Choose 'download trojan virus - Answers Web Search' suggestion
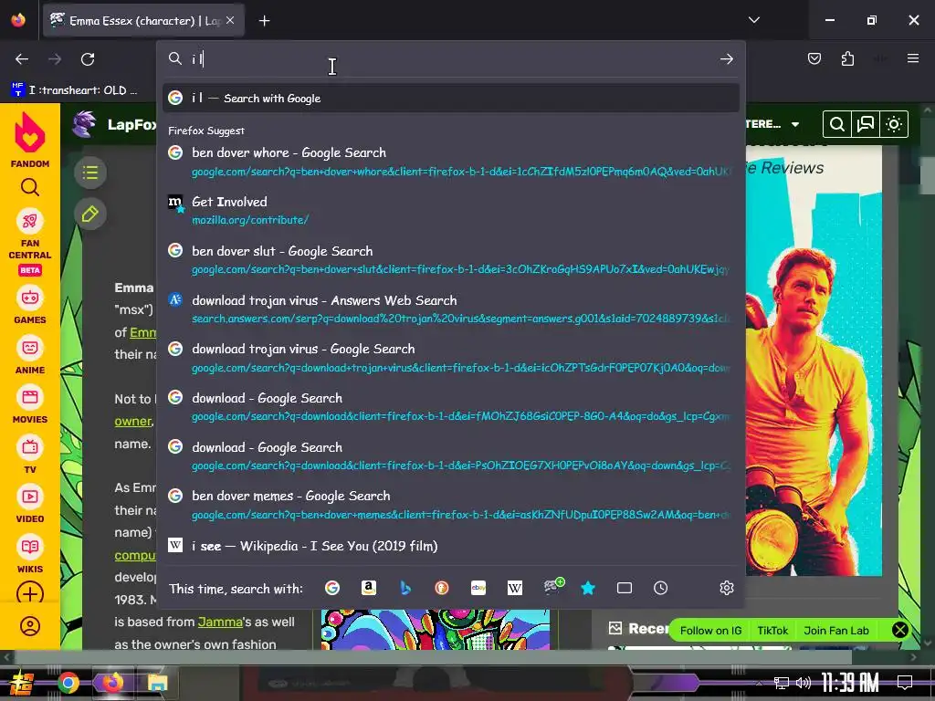935x701 pixels. pos(451,309)
